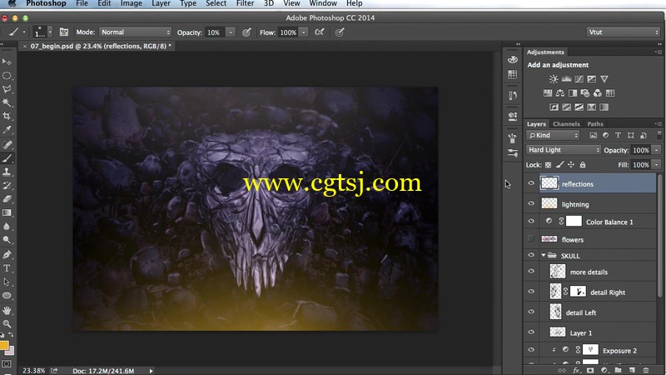Hide the more details layer

point(531,272)
